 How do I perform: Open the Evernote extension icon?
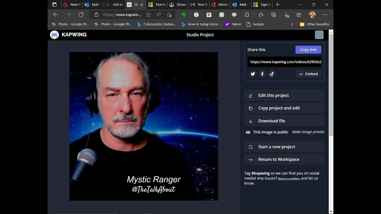click(184, 15)
